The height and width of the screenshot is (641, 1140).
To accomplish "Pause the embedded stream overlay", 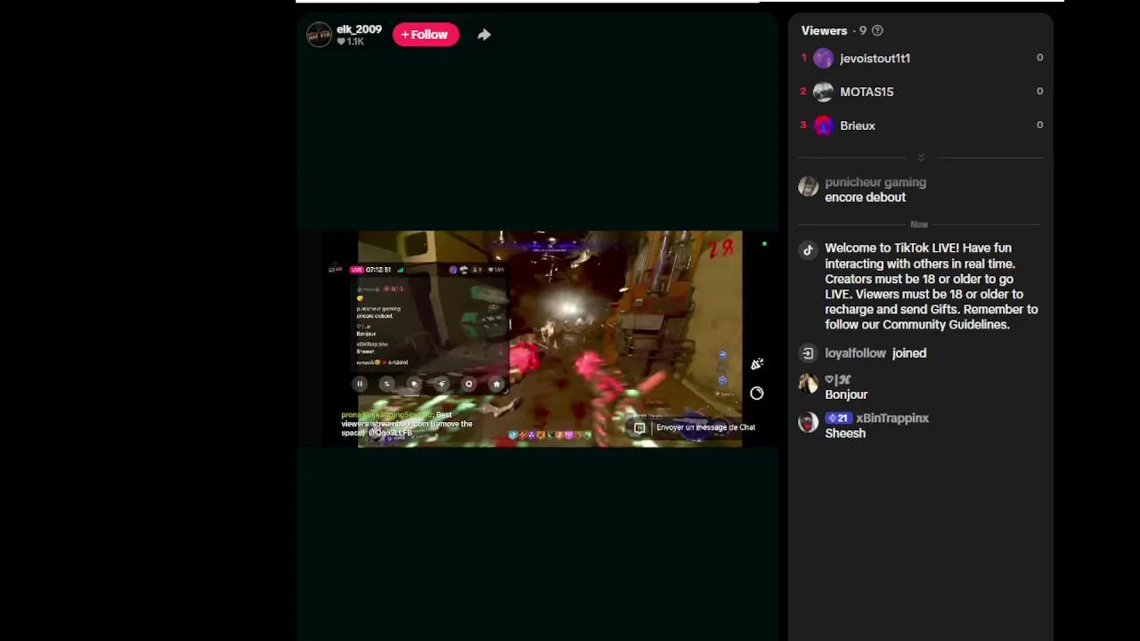I will pos(360,384).
